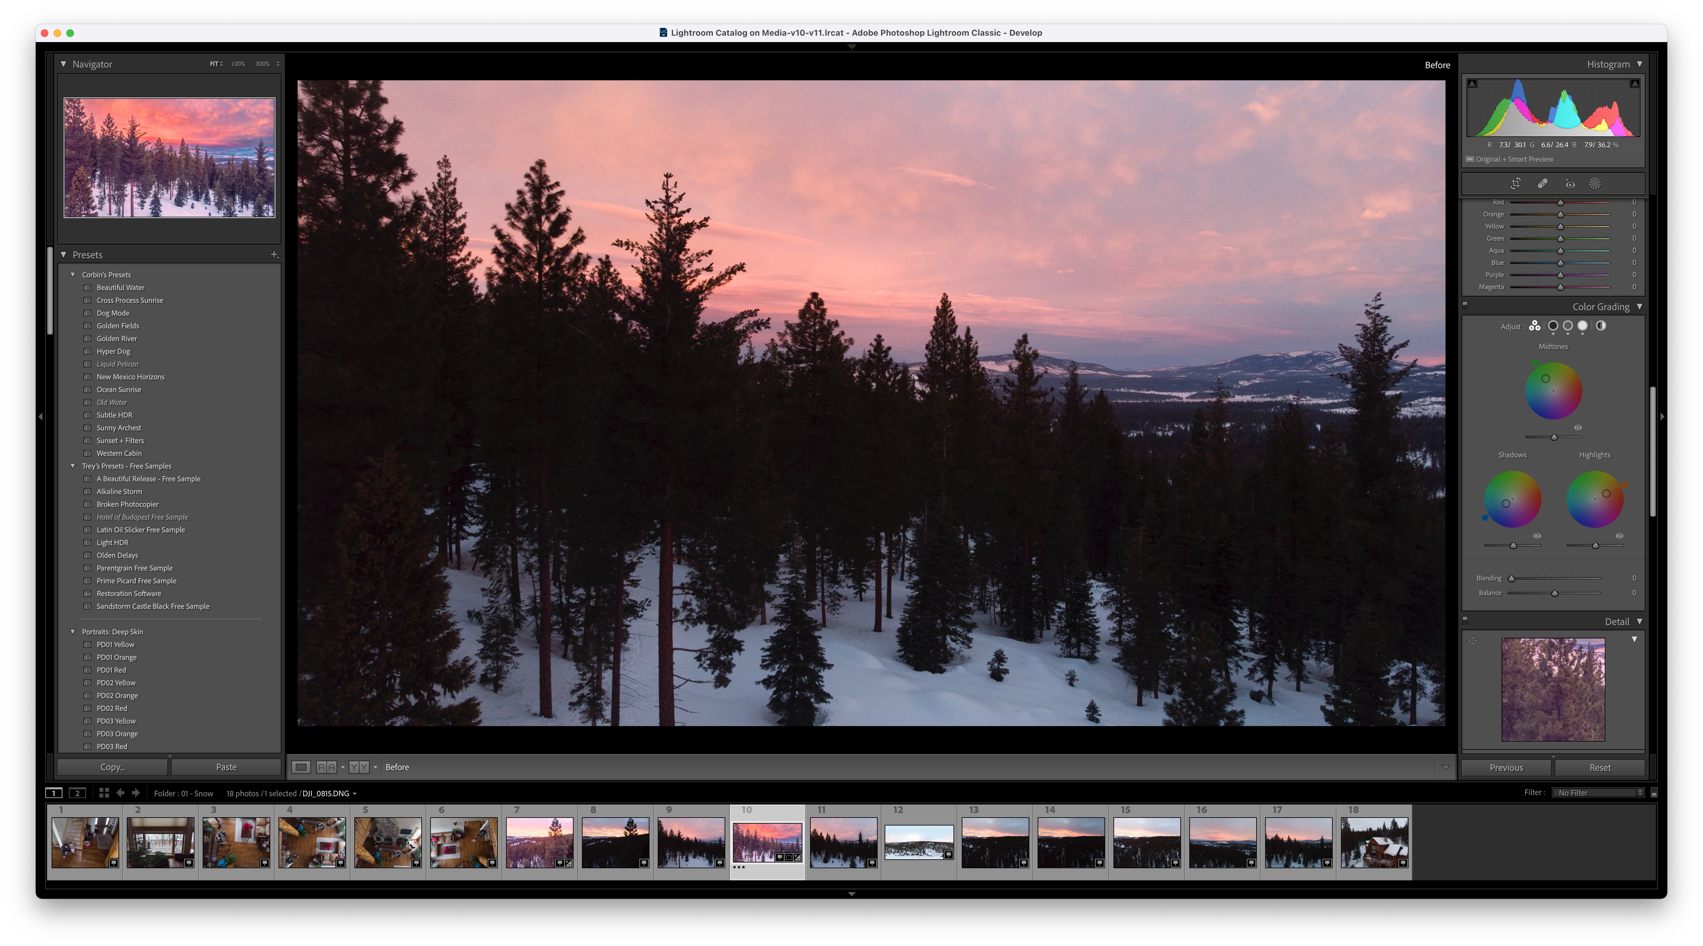
Task: Click the Orange HSL slider handle
Action: (1560, 215)
